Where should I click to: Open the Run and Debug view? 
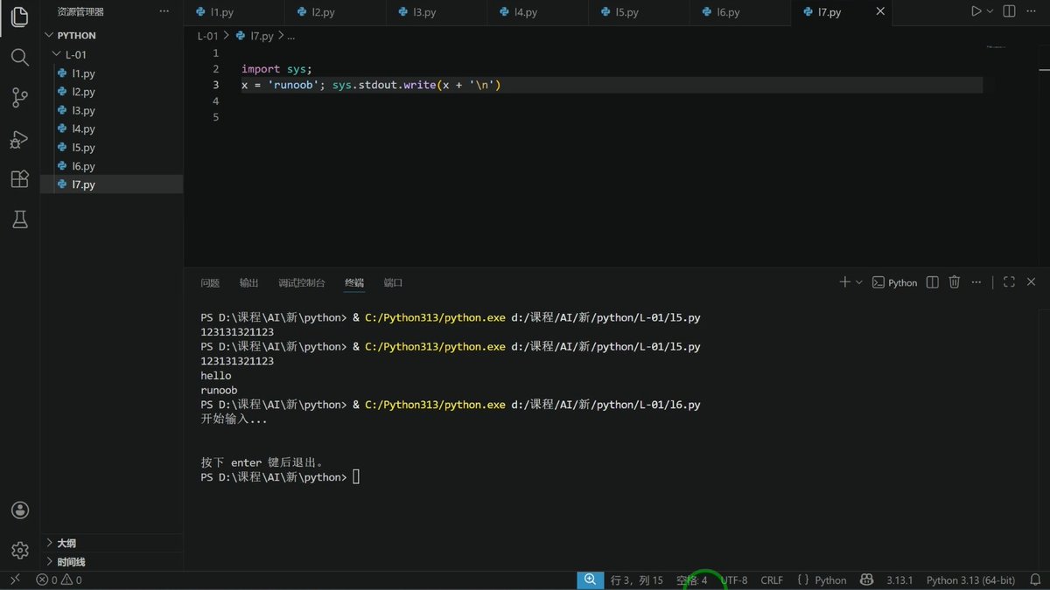click(19, 139)
